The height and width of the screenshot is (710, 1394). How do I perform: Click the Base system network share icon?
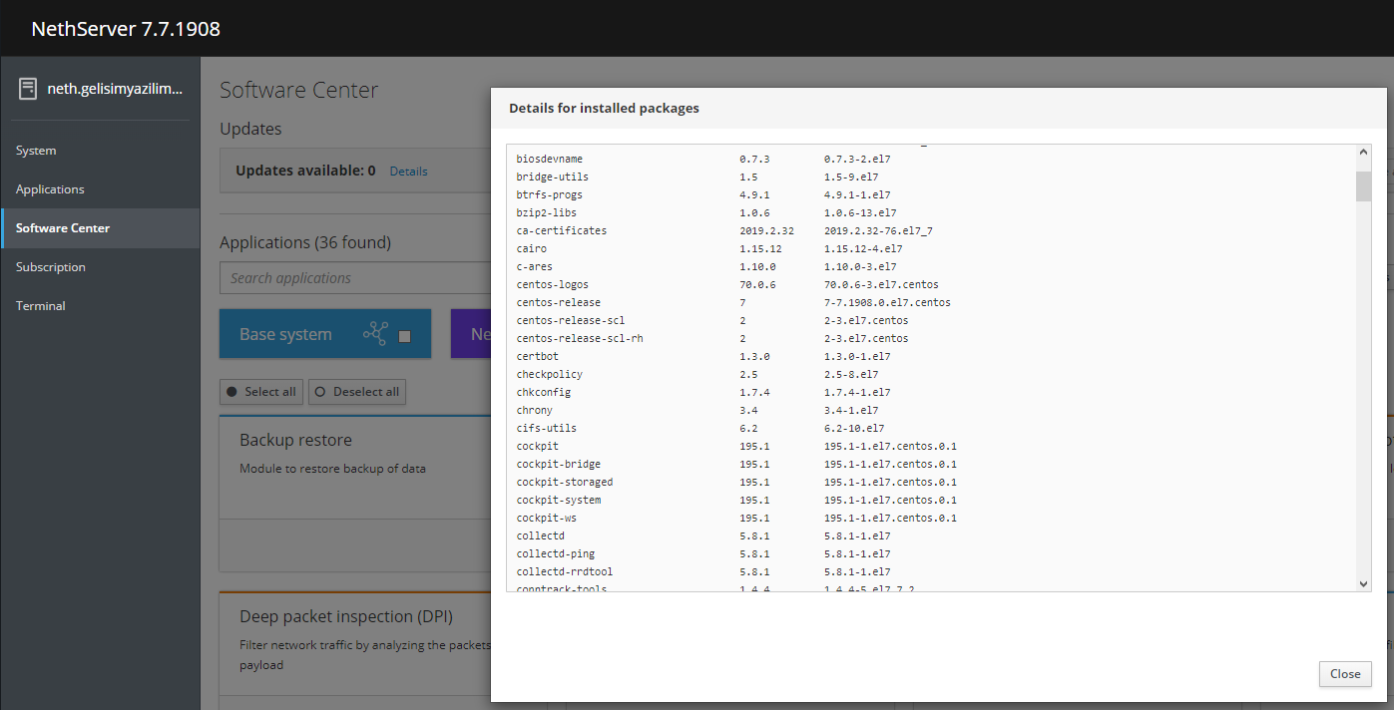point(375,334)
